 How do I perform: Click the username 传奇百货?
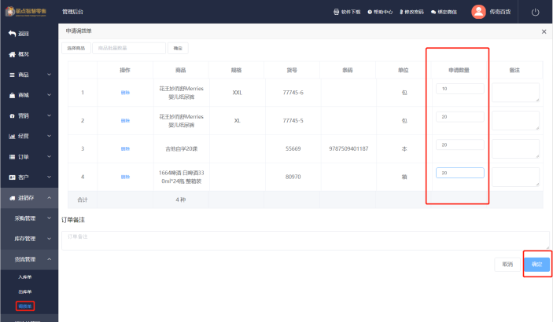coord(500,12)
